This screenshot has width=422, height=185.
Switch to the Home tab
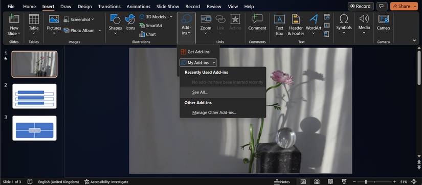(x=29, y=7)
